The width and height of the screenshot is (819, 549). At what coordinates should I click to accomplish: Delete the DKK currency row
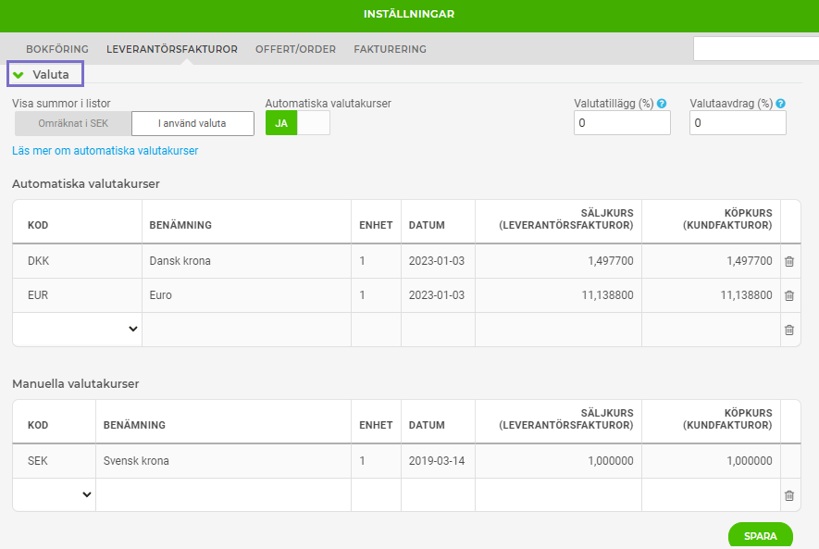(x=788, y=262)
